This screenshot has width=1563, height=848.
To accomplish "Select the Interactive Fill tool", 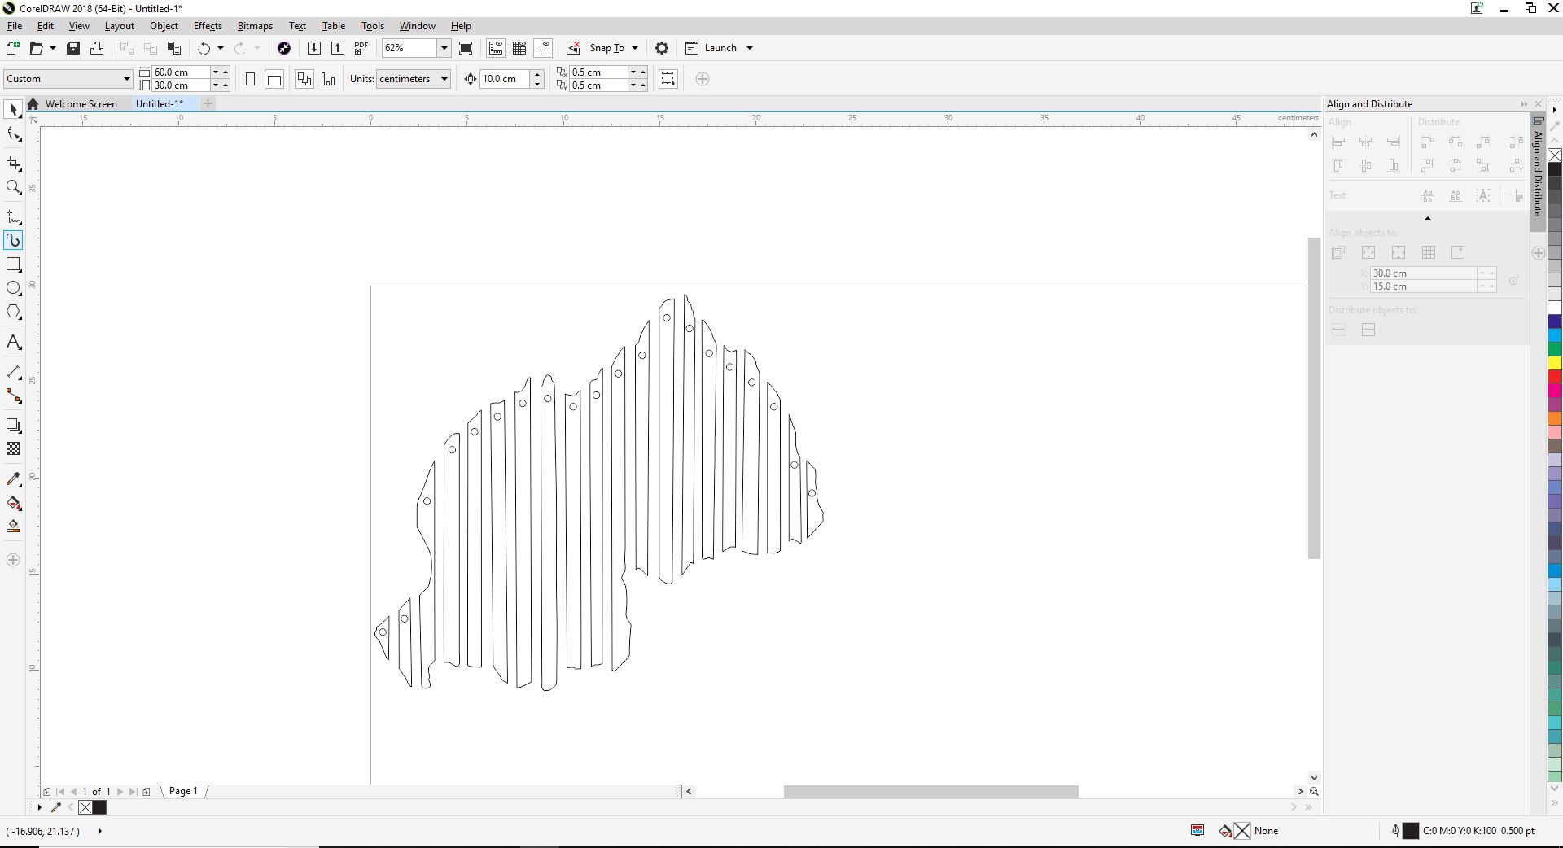I will [13, 503].
